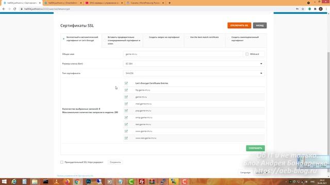Switch to DNS servers management tab
Image resolution: width=330 pixels, height=185 pixels.
[x=104, y=3]
